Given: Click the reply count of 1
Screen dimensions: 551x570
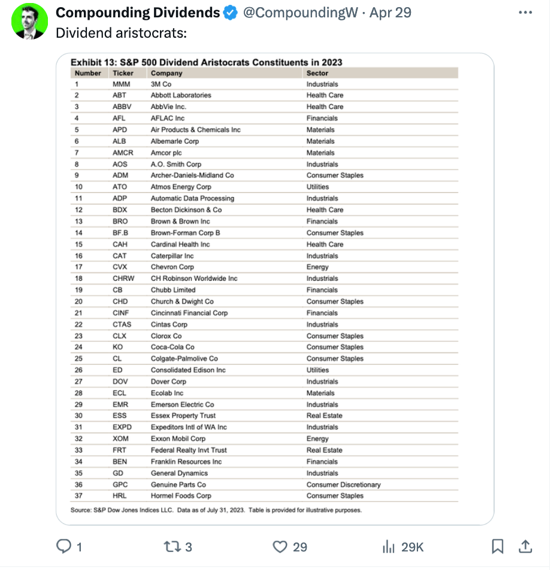Looking at the screenshot, I should (80, 547).
